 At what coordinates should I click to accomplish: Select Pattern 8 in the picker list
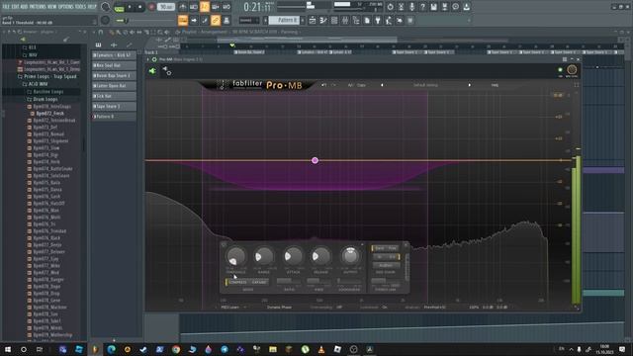pos(115,117)
